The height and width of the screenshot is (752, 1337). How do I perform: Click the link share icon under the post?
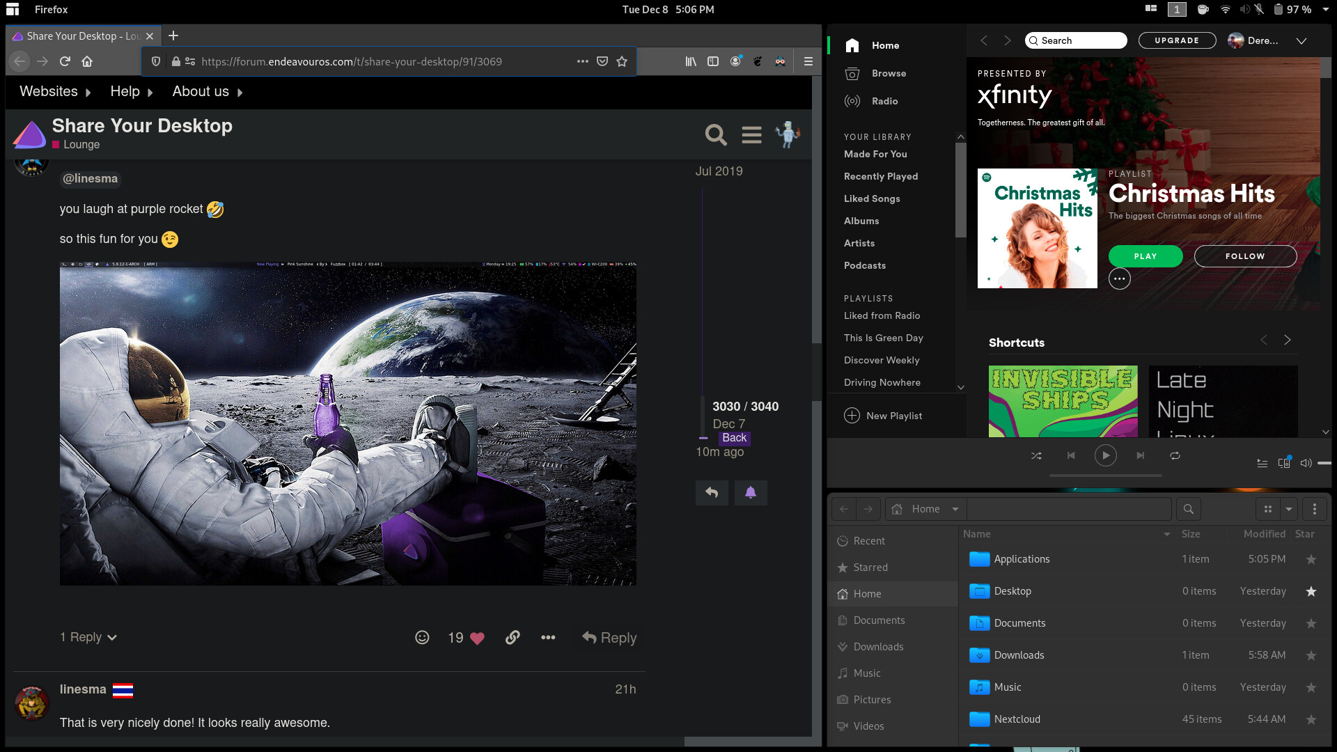coord(513,637)
